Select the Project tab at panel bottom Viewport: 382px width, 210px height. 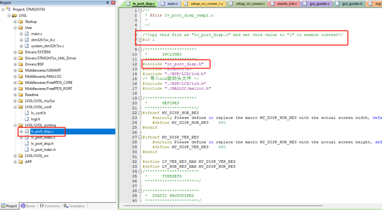(9, 206)
